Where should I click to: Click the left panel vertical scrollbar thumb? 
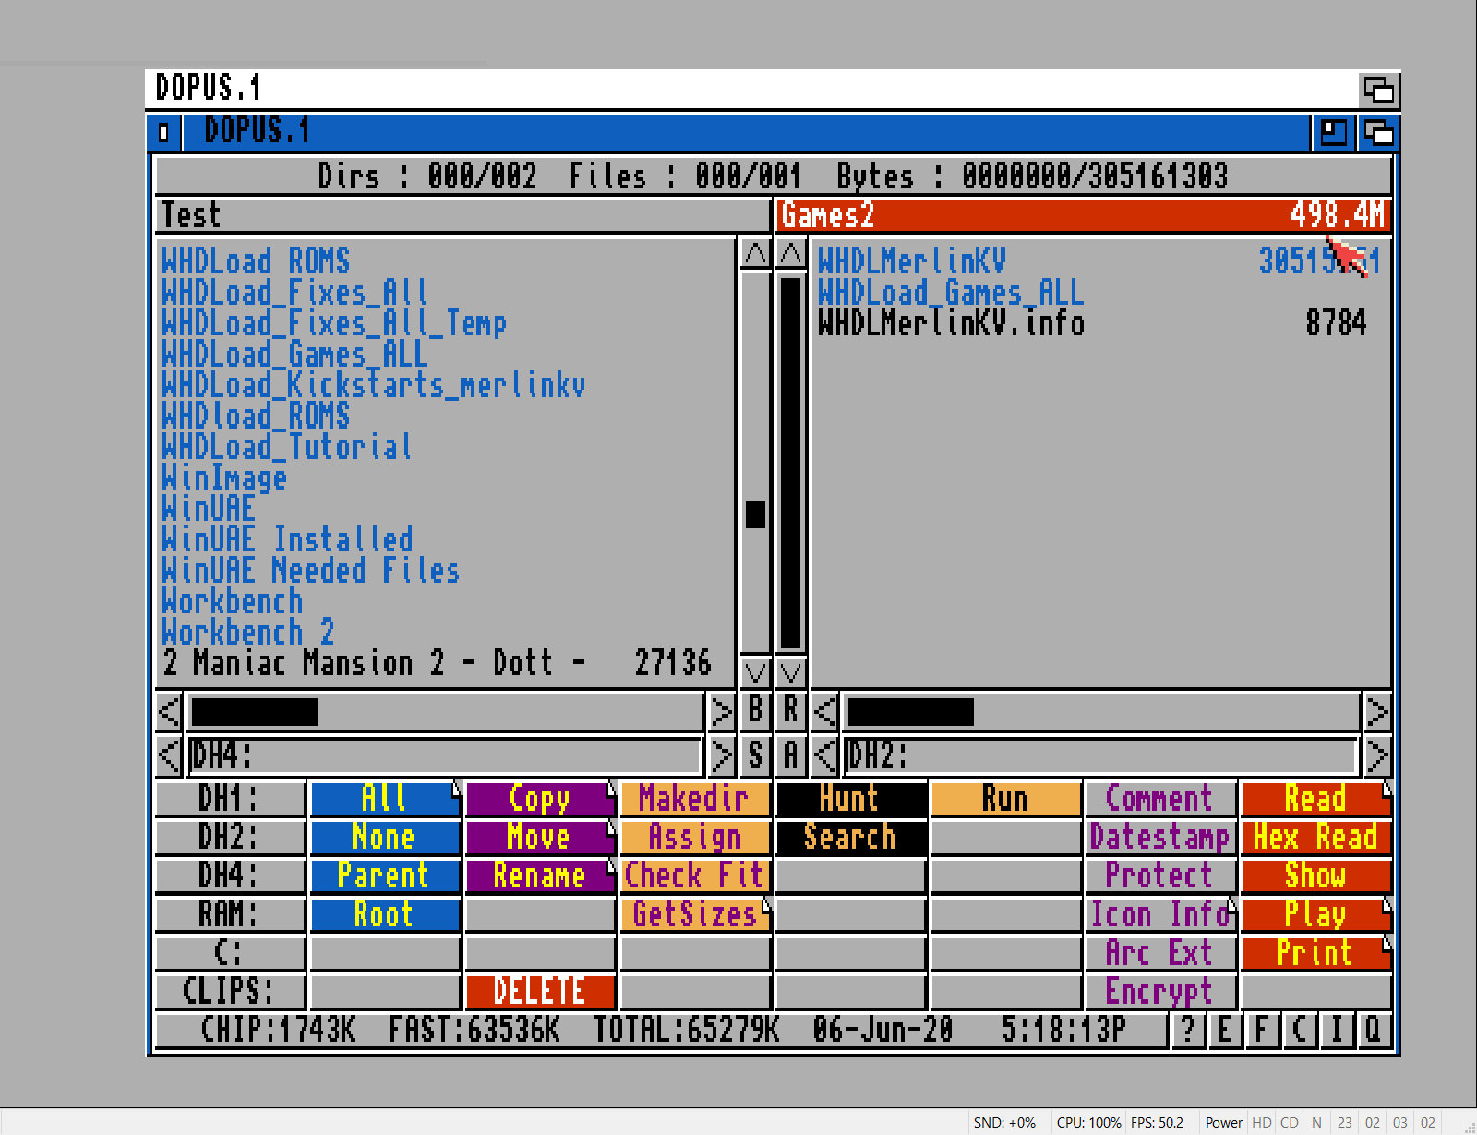pos(755,514)
